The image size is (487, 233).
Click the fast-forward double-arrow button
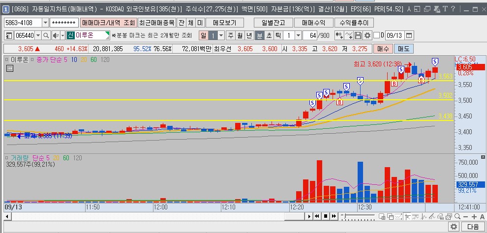coord(334,216)
